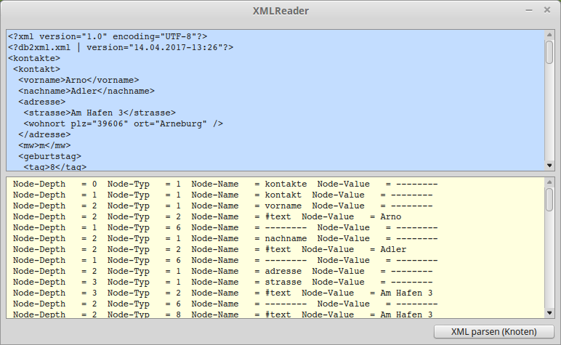Image resolution: width=561 pixels, height=345 pixels.
Task: Click scroll-down arrow of node output pane
Action: tap(549, 313)
